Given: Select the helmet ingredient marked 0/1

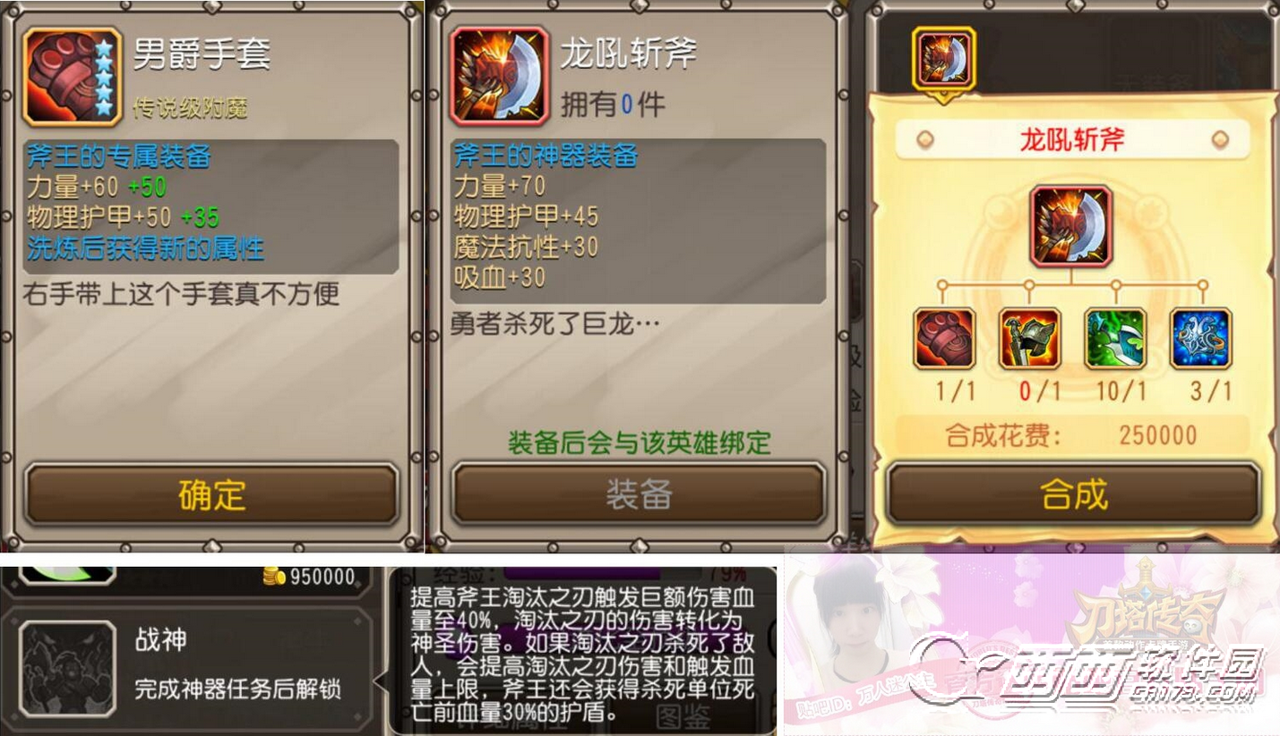Looking at the screenshot, I should pyautogui.click(x=1029, y=338).
